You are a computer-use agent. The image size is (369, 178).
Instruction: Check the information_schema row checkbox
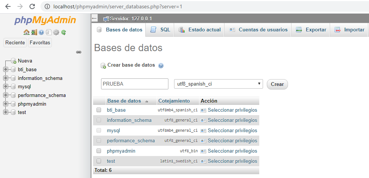click(x=99, y=120)
